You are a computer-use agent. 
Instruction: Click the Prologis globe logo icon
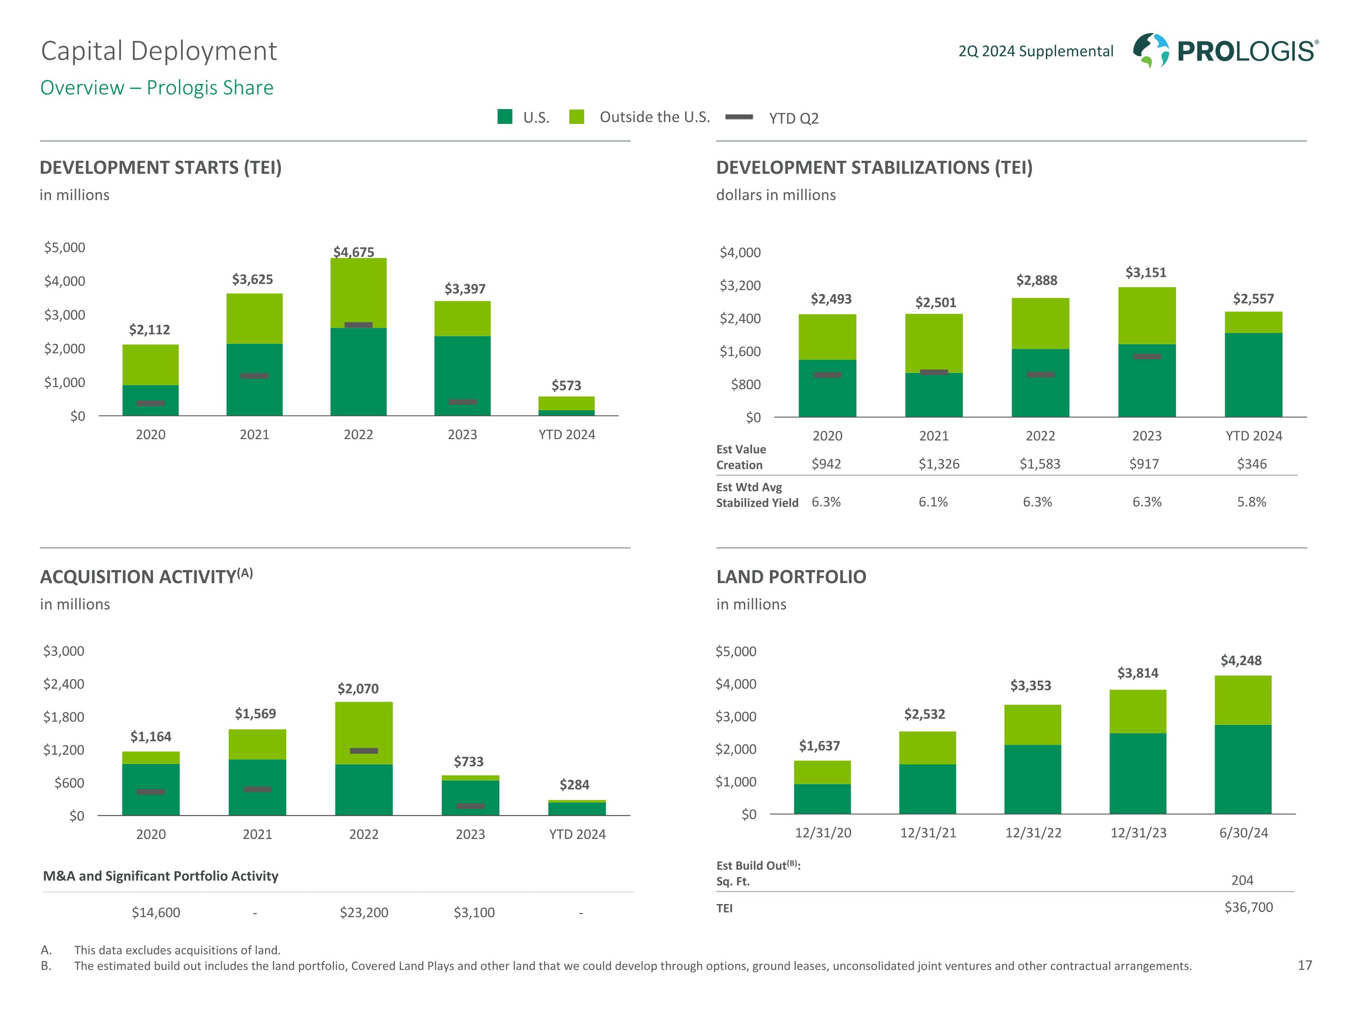1150,51
